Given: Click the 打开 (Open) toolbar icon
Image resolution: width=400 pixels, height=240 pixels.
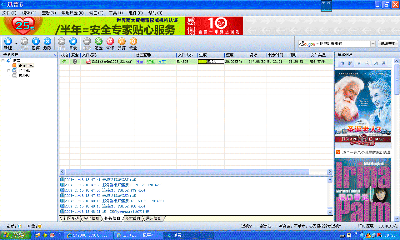Looking at the screenshot, I should (x=62, y=42).
